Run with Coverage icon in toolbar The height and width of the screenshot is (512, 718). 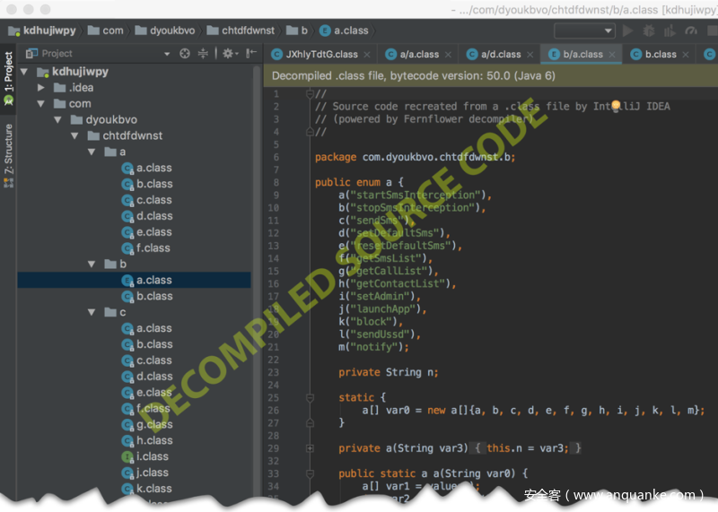(669, 30)
